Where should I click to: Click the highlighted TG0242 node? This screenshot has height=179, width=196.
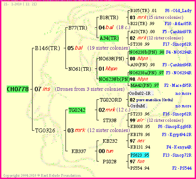[77, 110]
